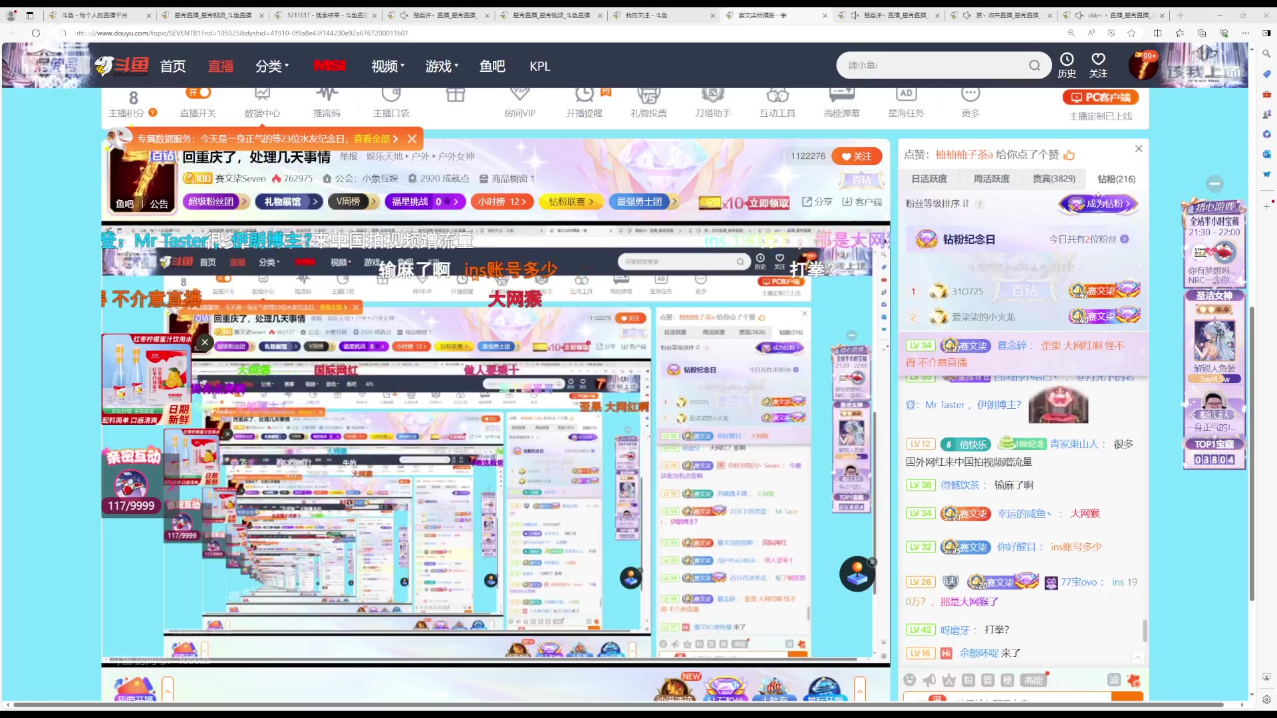Toggle the 直播开关 live switch

(x=199, y=92)
